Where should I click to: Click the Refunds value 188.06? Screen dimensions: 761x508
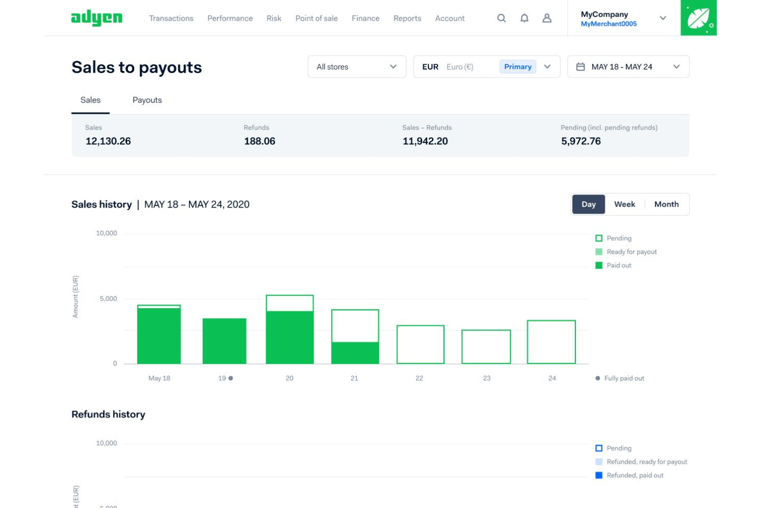pyautogui.click(x=260, y=141)
